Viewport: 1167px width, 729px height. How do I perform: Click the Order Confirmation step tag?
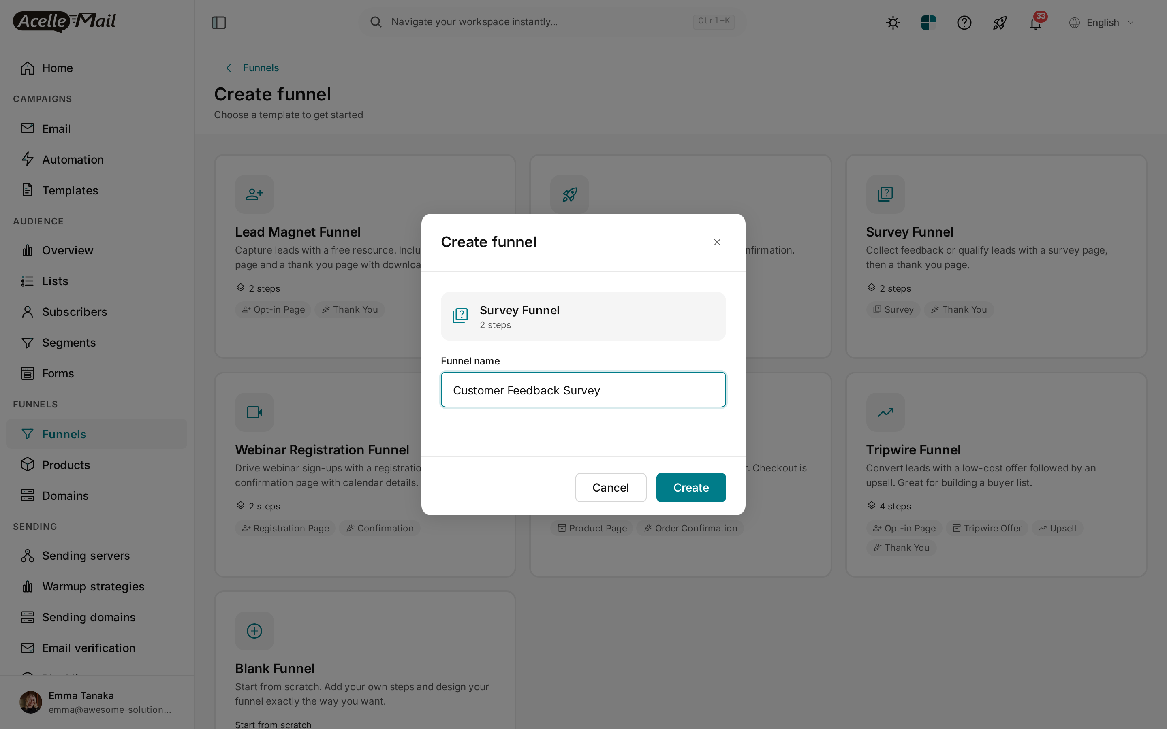coord(690,528)
